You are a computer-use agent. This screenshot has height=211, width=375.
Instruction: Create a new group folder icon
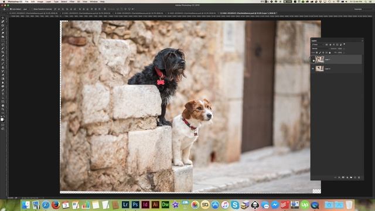tap(351, 177)
